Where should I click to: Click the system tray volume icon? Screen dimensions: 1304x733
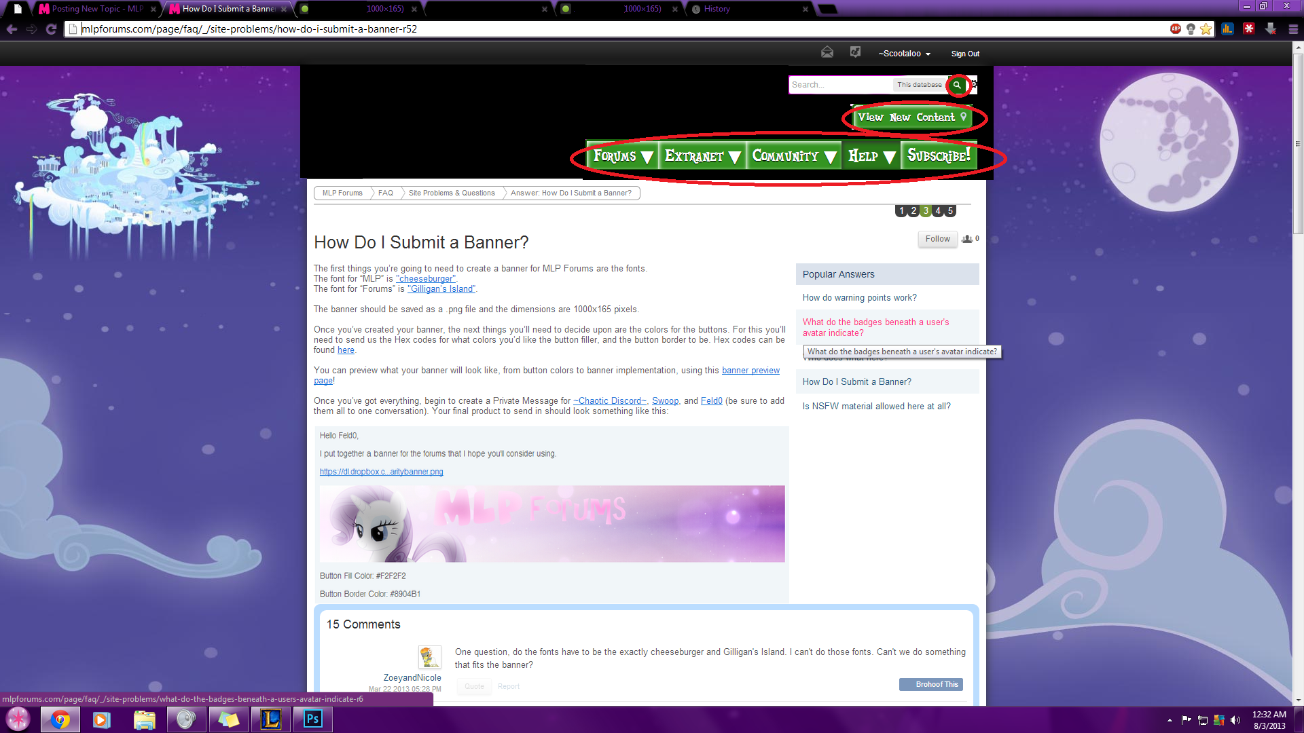(1235, 720)
